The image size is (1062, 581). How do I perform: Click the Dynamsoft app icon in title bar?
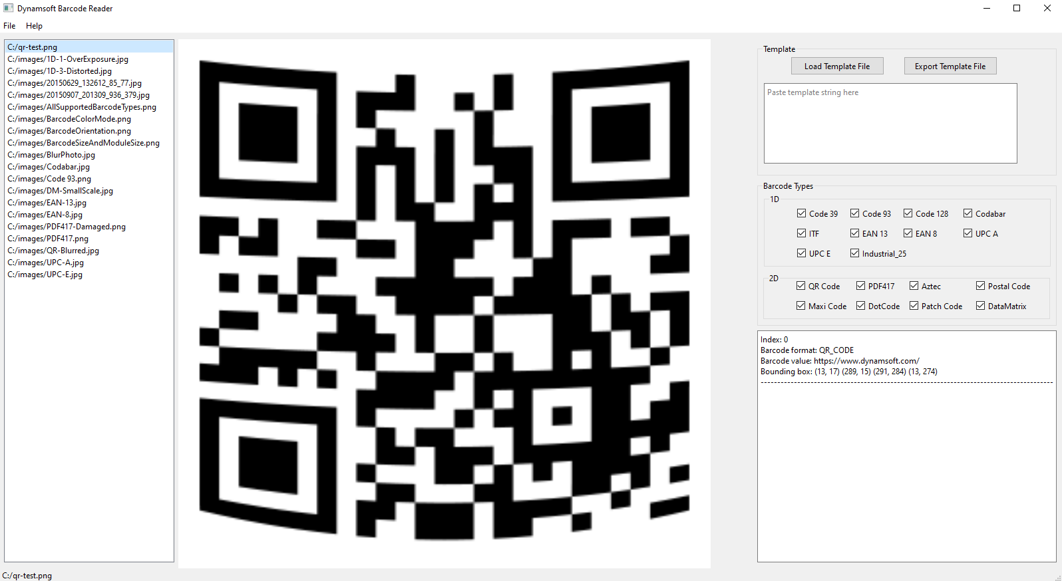tap(9, 9)
